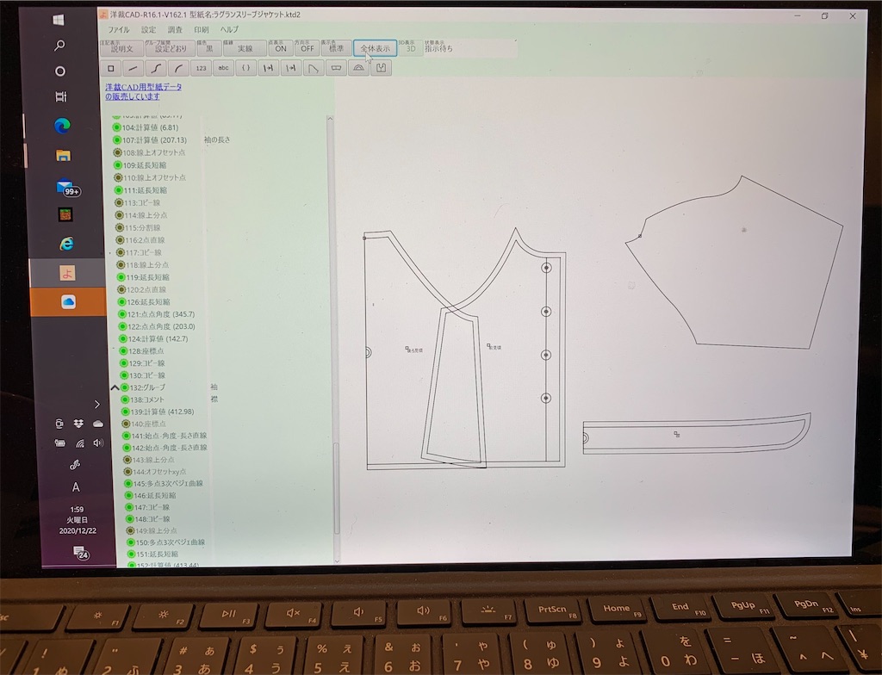Open the notification center showing 24
This screenshot has width=882, height=675.
[80, 553]
